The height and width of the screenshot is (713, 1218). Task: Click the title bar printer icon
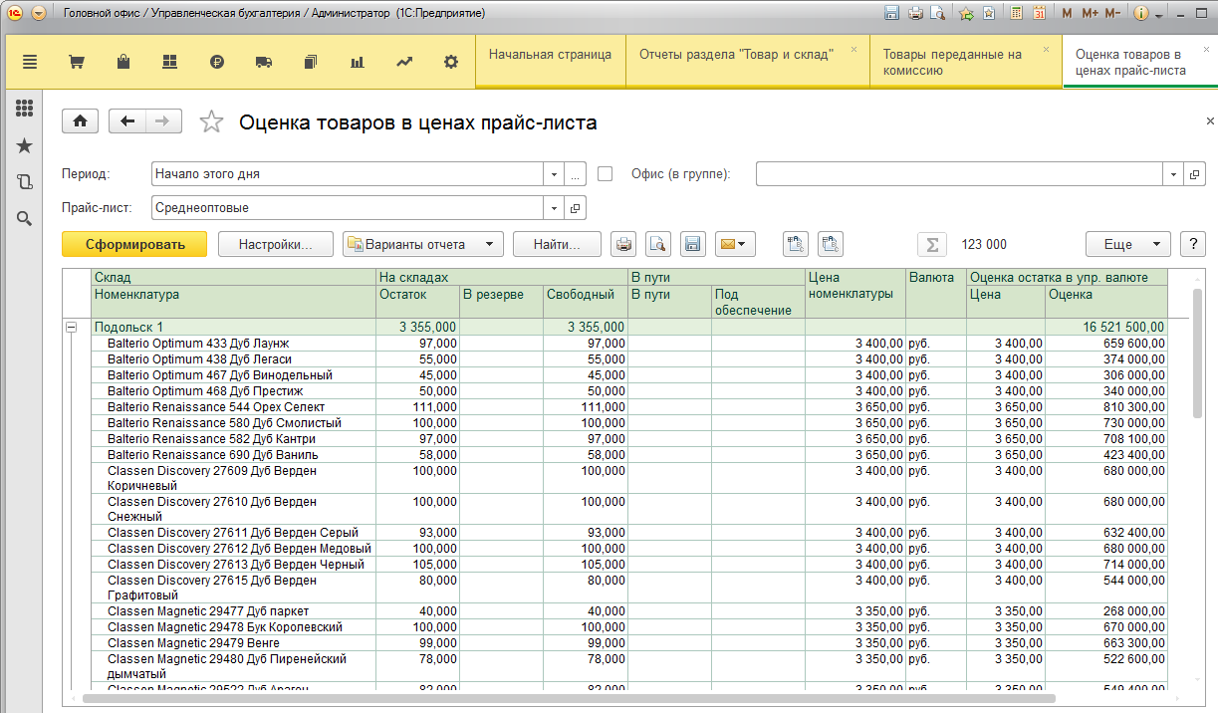pyautogui.click(x=914, y=14)
